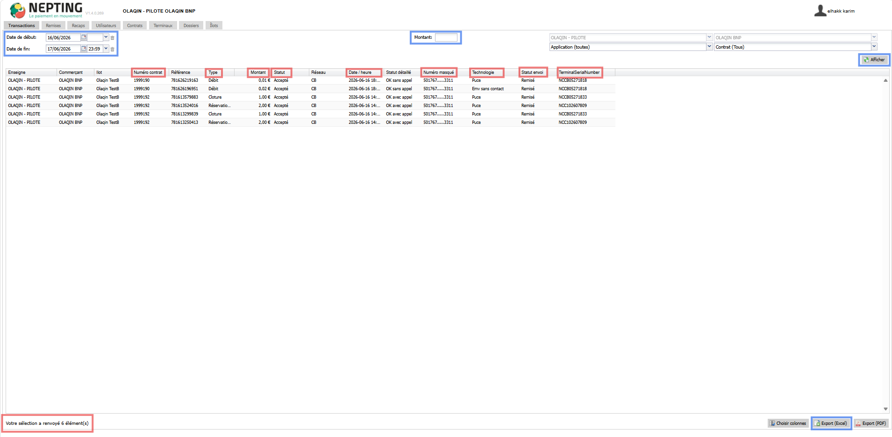Open the OLAQIN - PILOTE enseigne dropdown
This screenshot has width=892, height=437.
coord(709,37)
